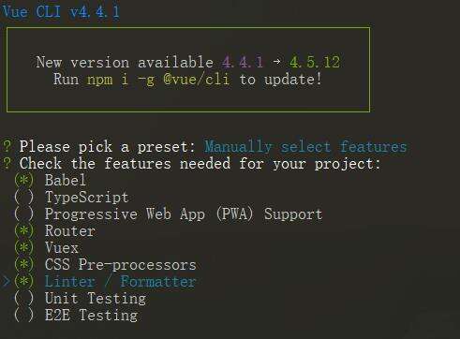Select the TypeScript option label

(x=86, y=198)
